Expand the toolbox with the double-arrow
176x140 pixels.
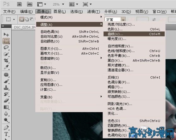coord(3,26)
